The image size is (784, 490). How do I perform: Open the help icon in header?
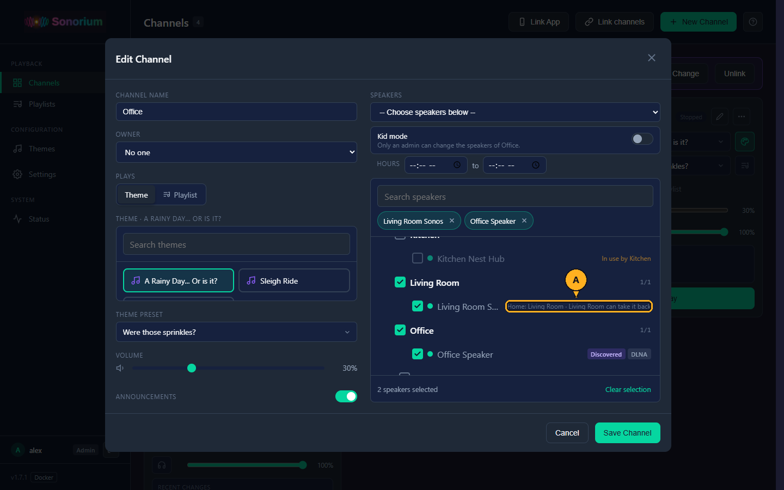[x=753, y=22]
